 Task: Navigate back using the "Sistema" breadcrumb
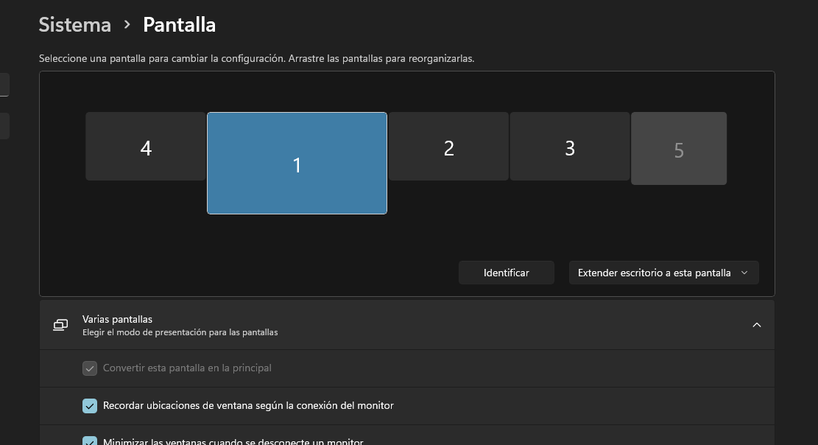click(74, 24)
